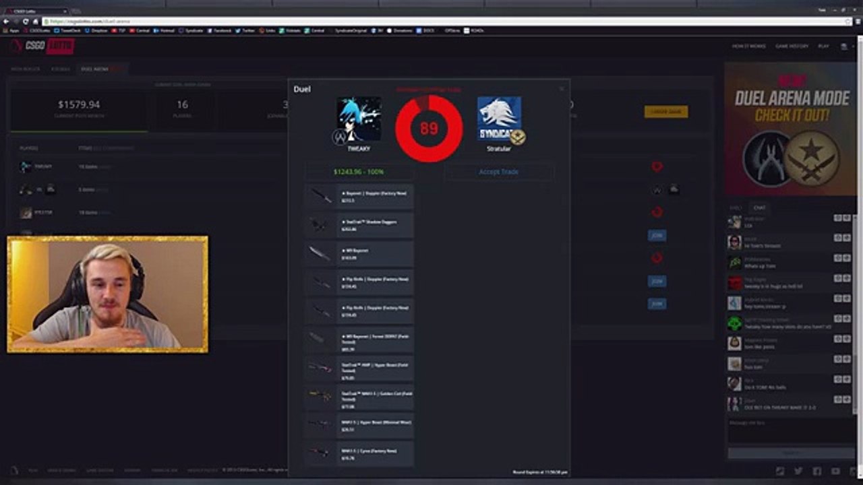Open the Facebook bookmark
Viewport: 863px width, 485px height.
coord(220,30)
